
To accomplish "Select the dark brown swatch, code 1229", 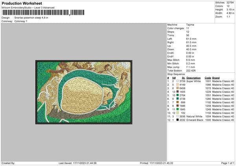I will [178, 92].
